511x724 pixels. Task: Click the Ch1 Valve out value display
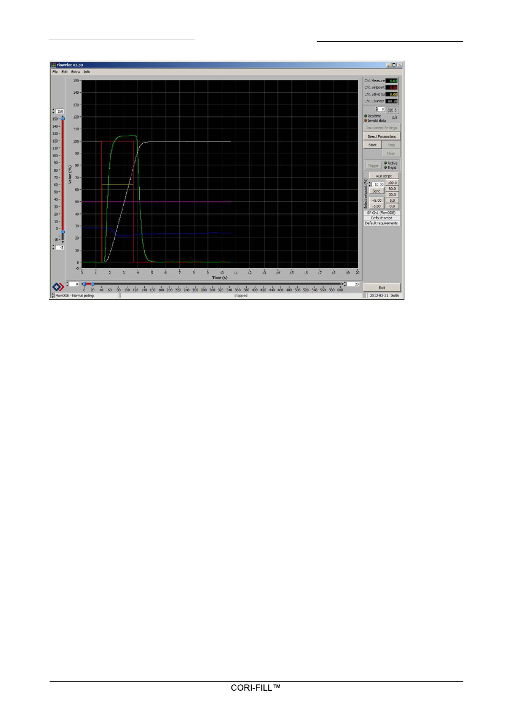click(392, 94)
